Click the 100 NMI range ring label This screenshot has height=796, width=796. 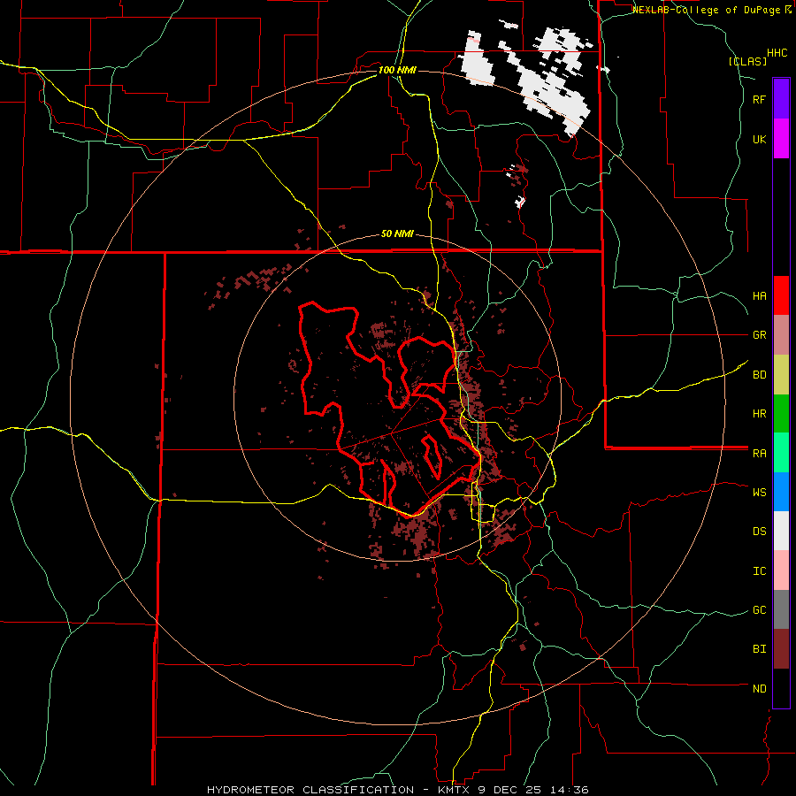tap(397, 70)
